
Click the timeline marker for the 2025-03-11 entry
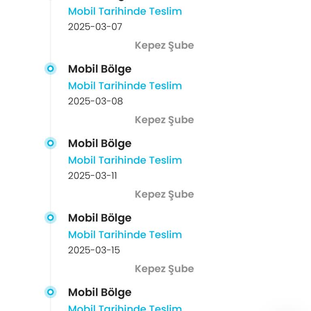tap(50, 143)
